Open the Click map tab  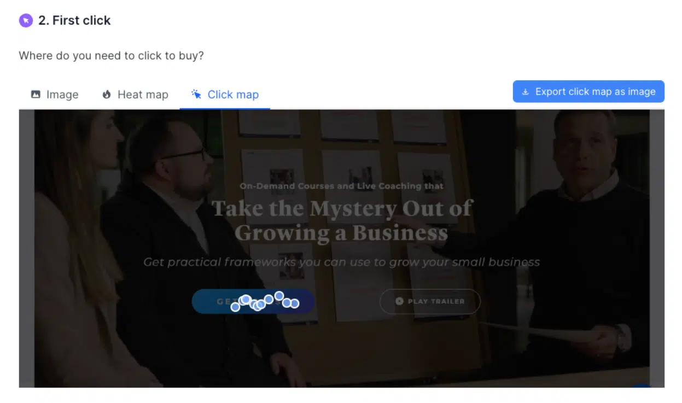(225, 95)
